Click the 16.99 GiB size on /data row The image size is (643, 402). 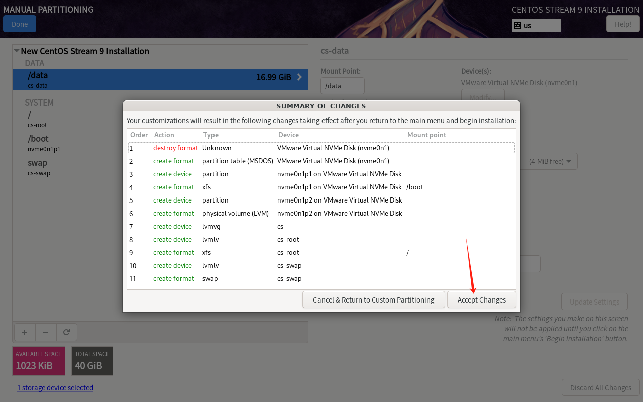(274, 77)
